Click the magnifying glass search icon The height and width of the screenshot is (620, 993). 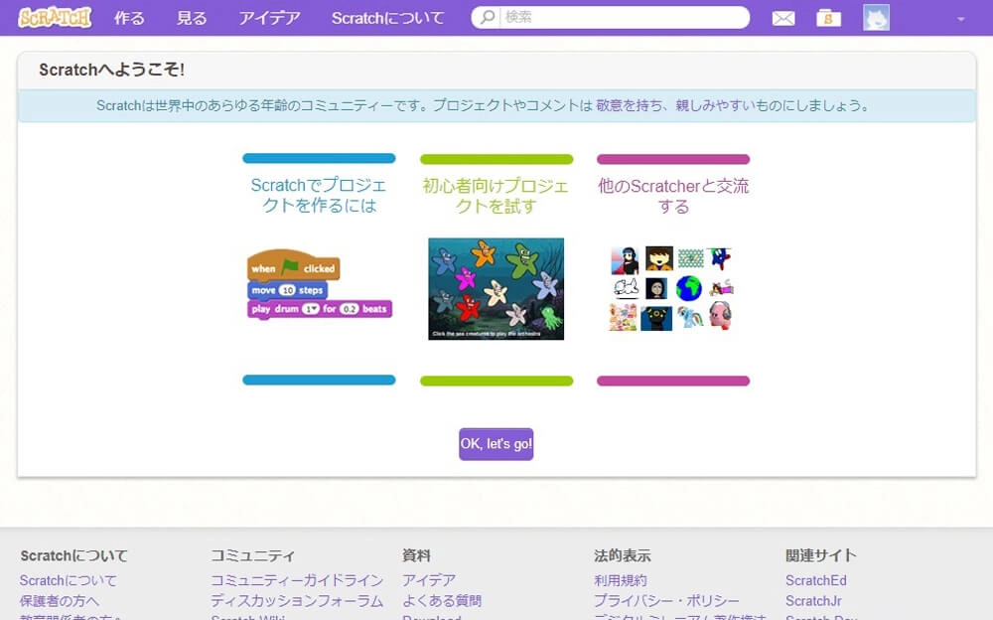tap(487, 17)
